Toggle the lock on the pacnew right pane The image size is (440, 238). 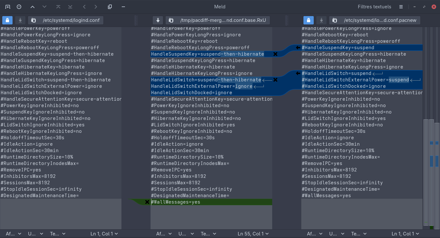pyautogui.click(x=309, y=20)
